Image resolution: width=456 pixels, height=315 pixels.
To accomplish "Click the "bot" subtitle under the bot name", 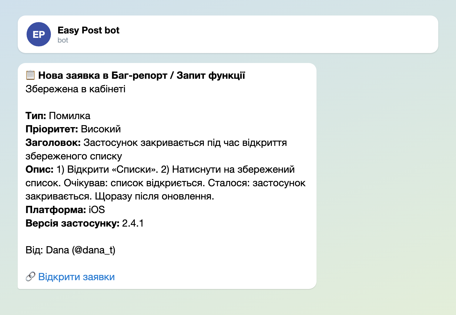I will 63,40.
